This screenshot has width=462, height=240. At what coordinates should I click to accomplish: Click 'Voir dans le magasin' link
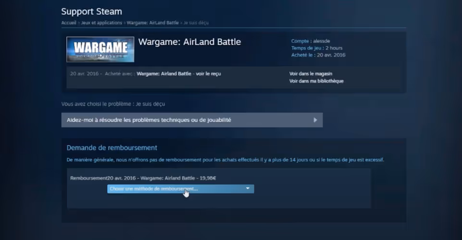[x=311, y=74]
